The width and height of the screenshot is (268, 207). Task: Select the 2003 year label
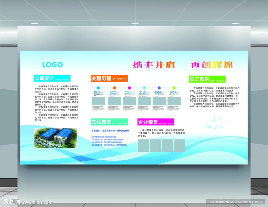pyautogui.click(x=98, y=92)
